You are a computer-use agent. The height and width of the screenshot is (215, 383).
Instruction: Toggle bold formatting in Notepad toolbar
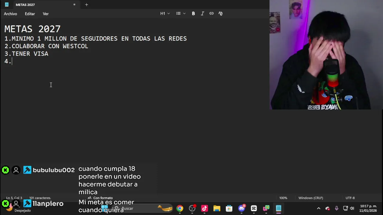[x=193, y=13]
